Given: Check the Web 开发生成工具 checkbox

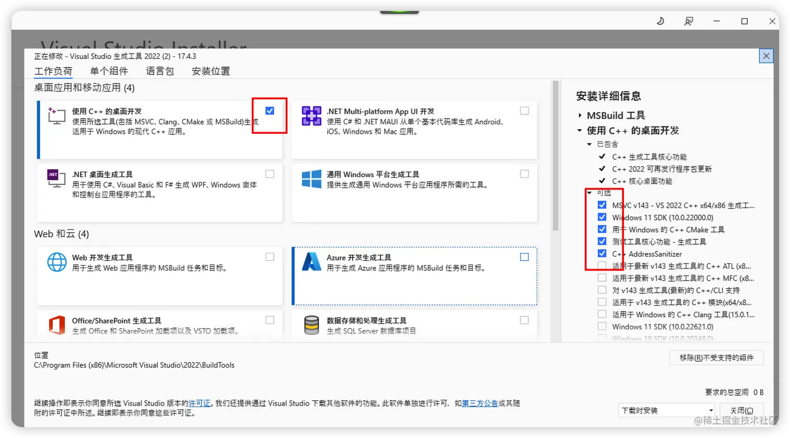Looking at the screenshot, I should pyautogui.click(x=270, y=257).
